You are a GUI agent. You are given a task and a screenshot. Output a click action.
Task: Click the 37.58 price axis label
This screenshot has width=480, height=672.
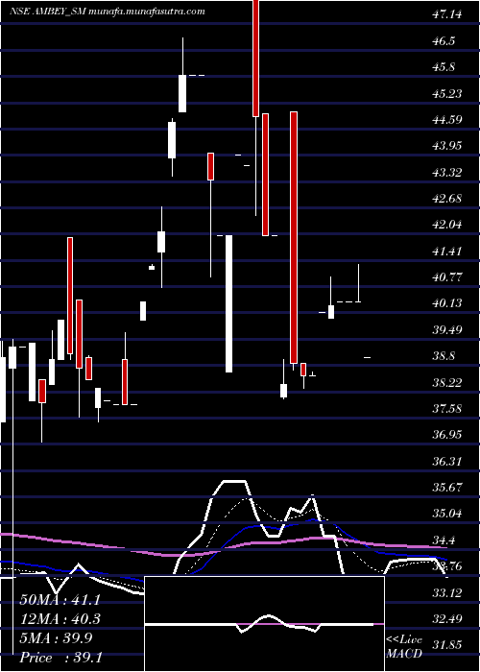pos(446,408)
